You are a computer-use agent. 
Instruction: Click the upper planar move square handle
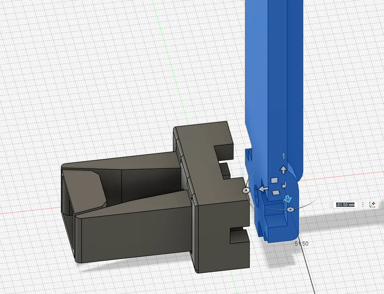275,180
